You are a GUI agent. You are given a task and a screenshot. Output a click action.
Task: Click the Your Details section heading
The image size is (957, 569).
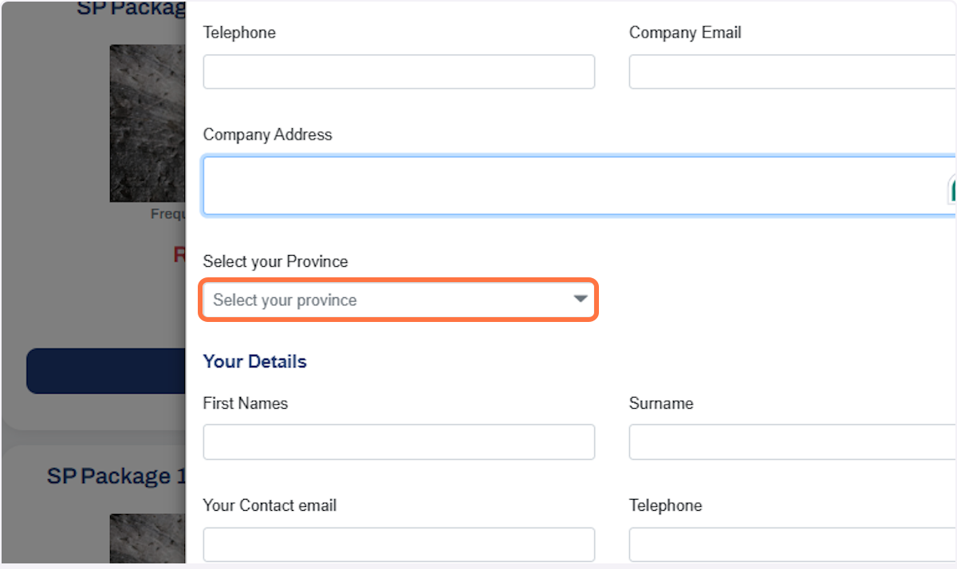point(254,362)
